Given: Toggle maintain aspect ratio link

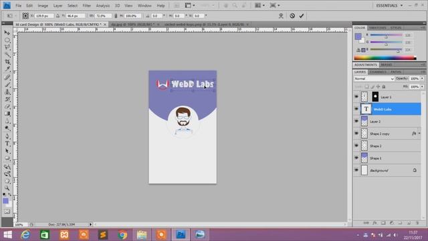Looking at the screenshot, I should point(116,16).
